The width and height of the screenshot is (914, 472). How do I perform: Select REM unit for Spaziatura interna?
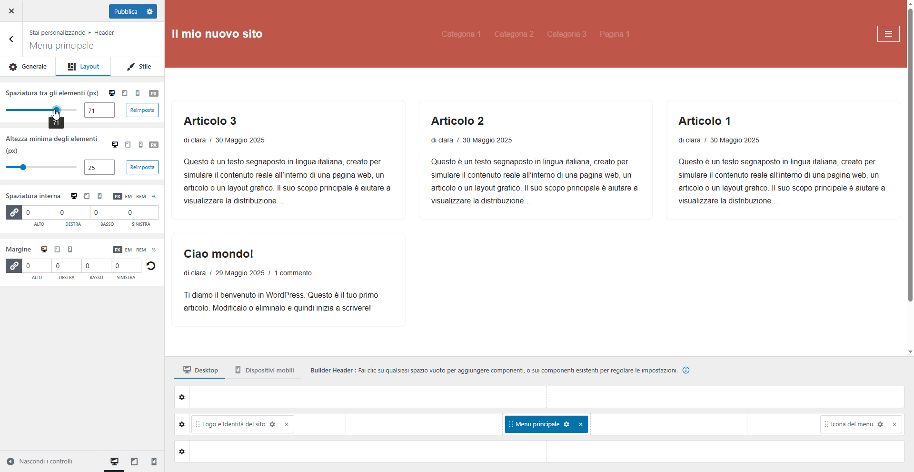pos(141,196)
